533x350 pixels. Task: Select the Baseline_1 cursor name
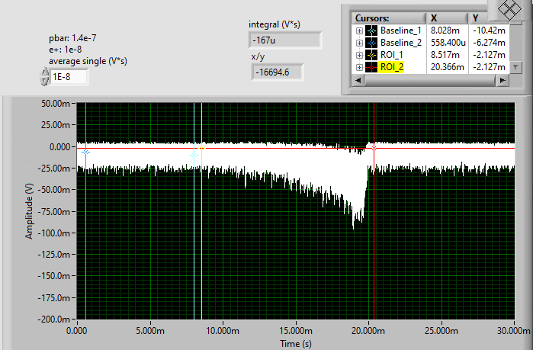click(x=401, y=31)
